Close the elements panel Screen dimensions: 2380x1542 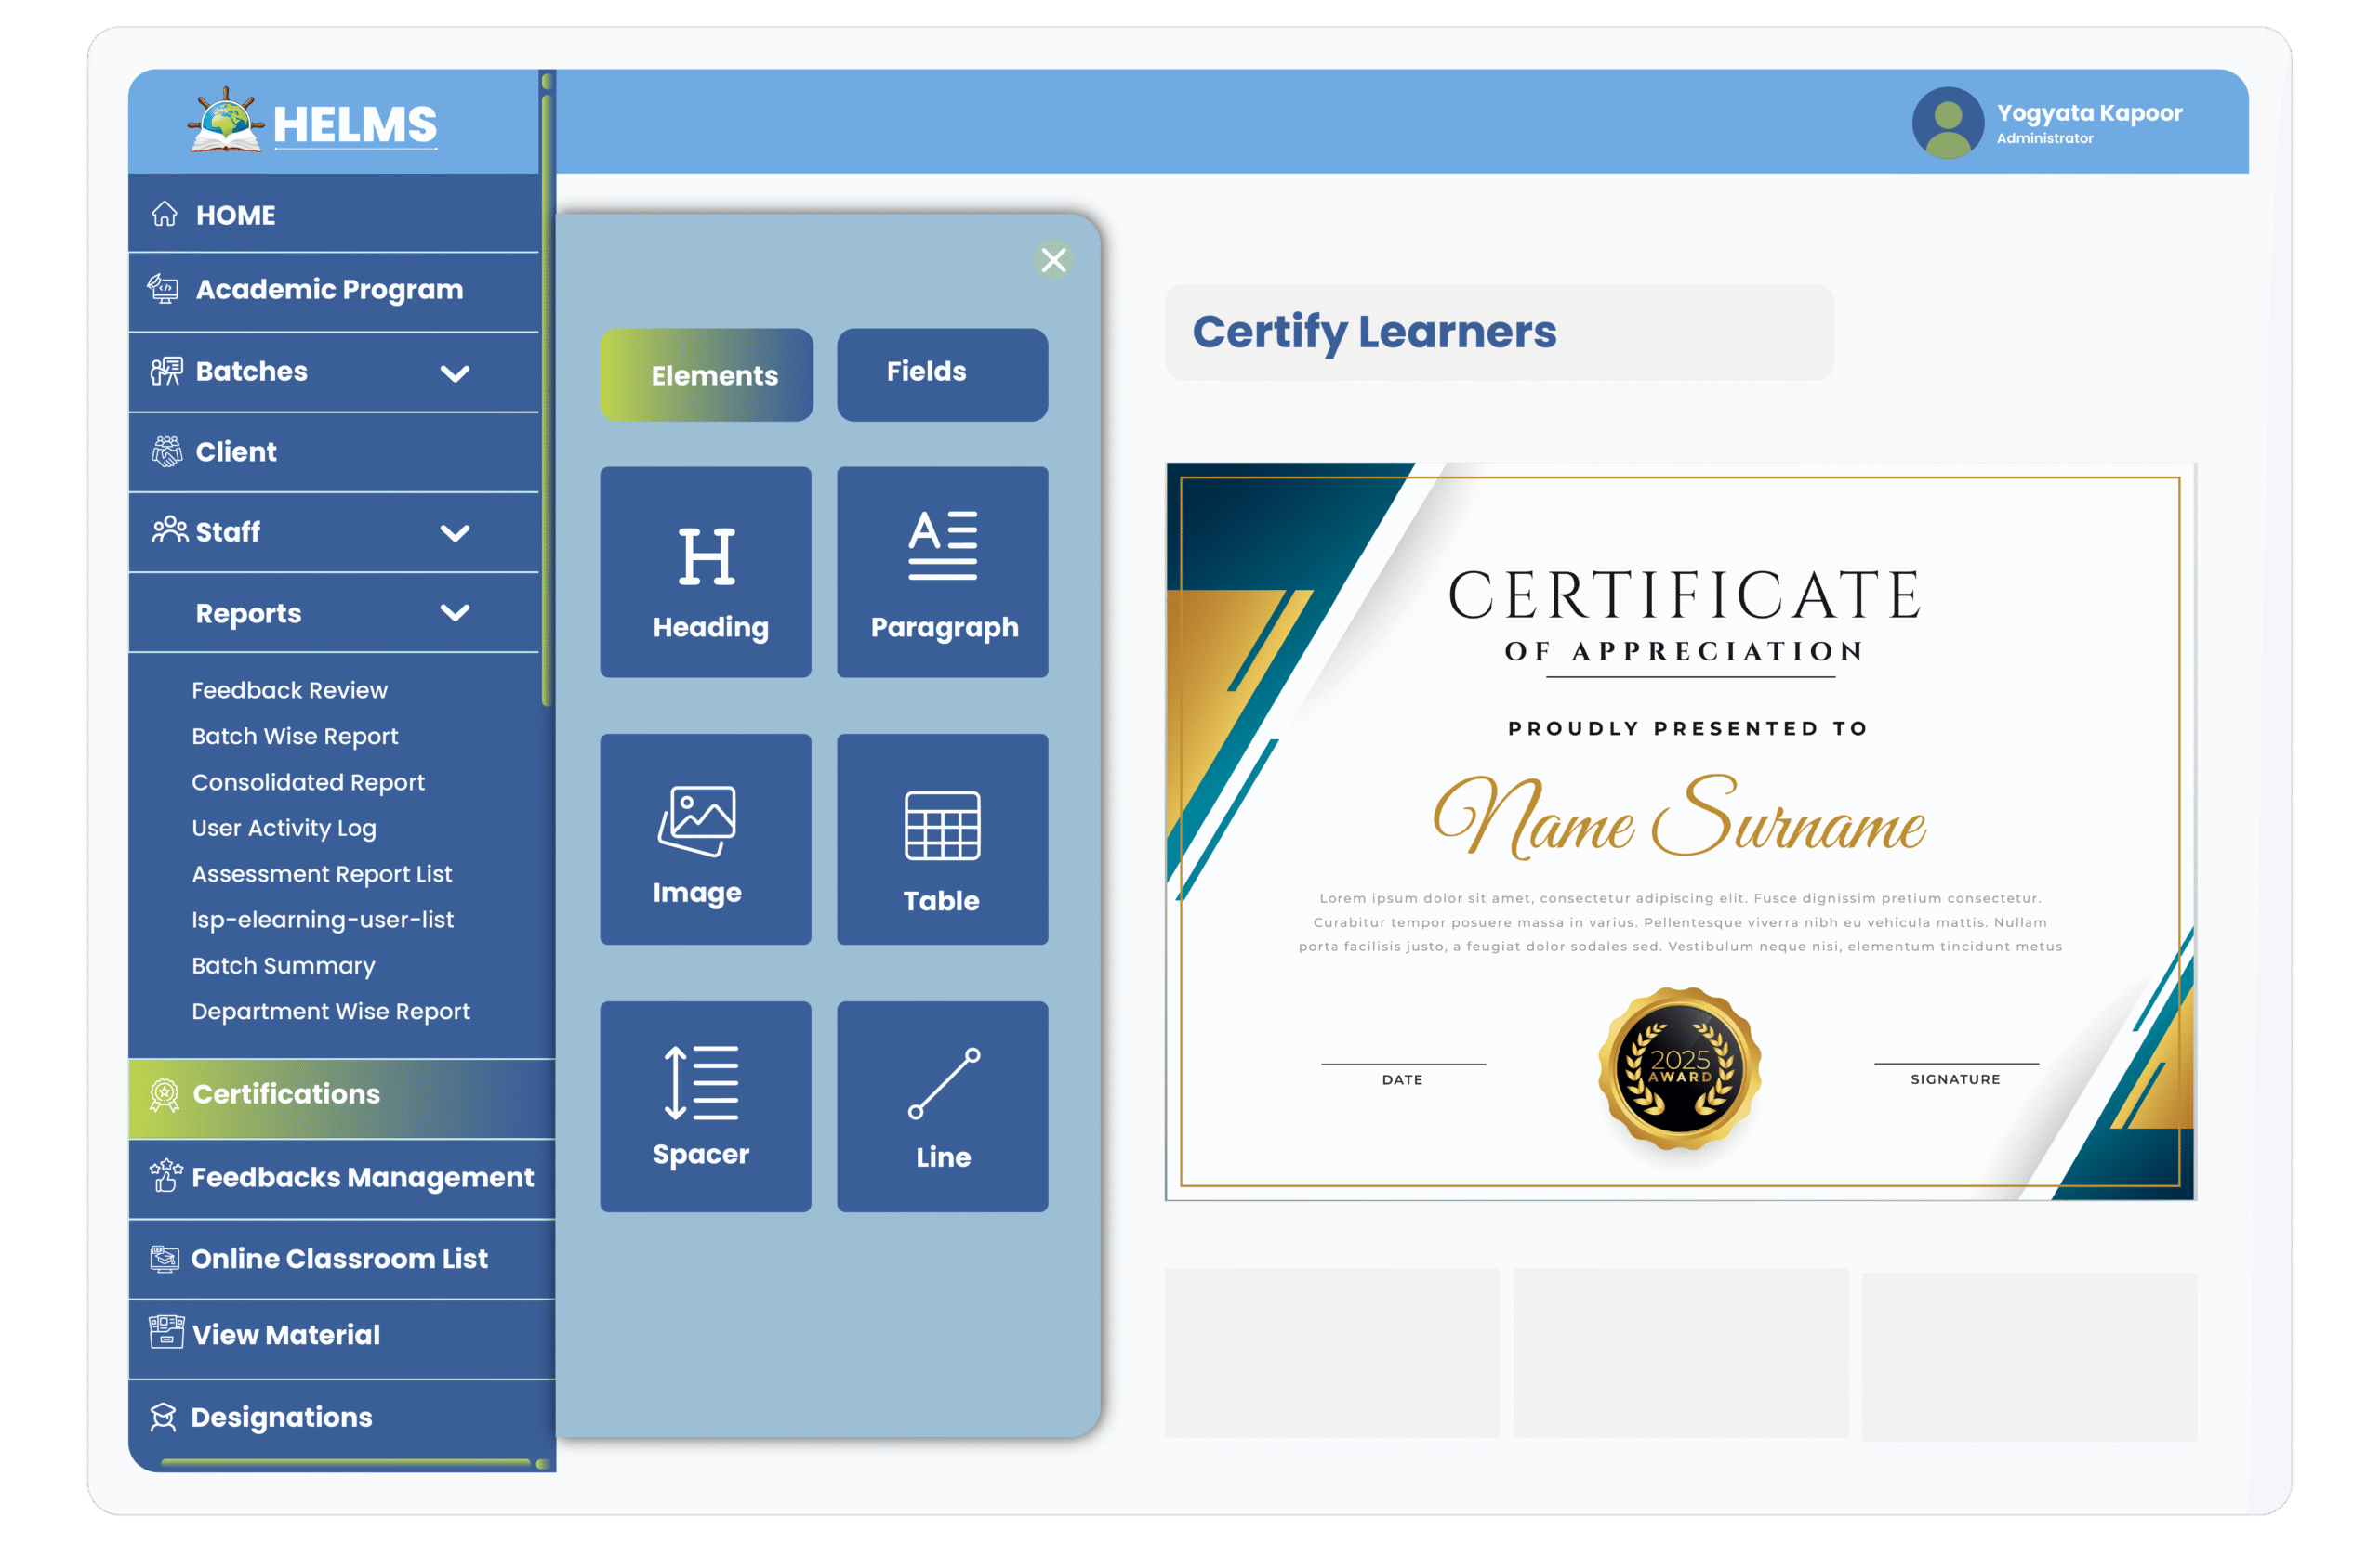(x=1053, y=260)
